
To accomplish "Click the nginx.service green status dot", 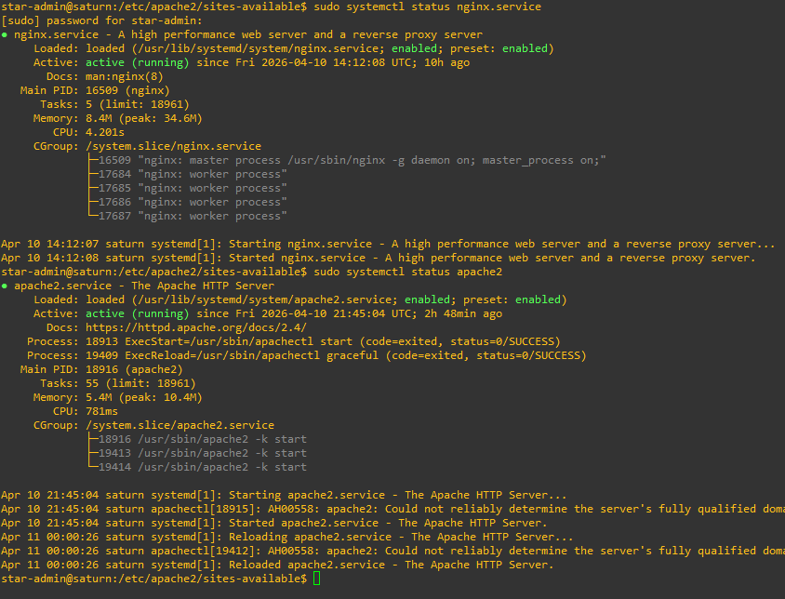I will point(4,35).
